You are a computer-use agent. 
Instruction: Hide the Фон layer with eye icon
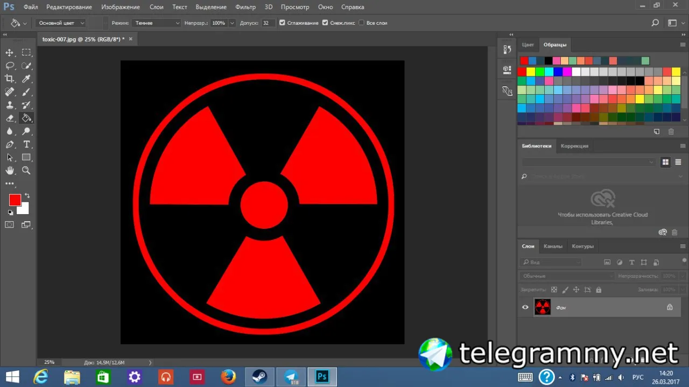525,307
